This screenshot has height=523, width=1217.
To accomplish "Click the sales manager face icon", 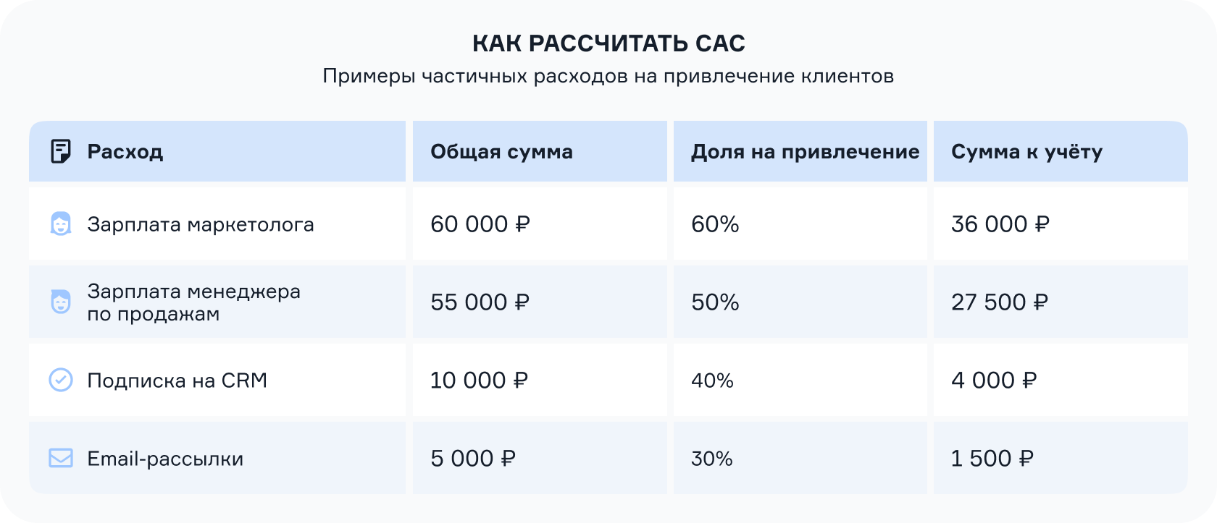I will tap(61, 302).
